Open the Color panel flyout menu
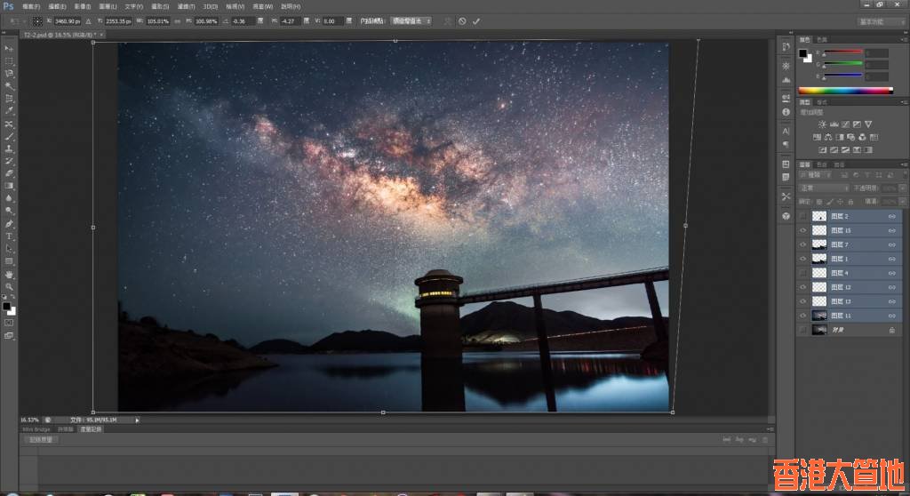Viewport: 910px width, 496px height. coord(904,40)
